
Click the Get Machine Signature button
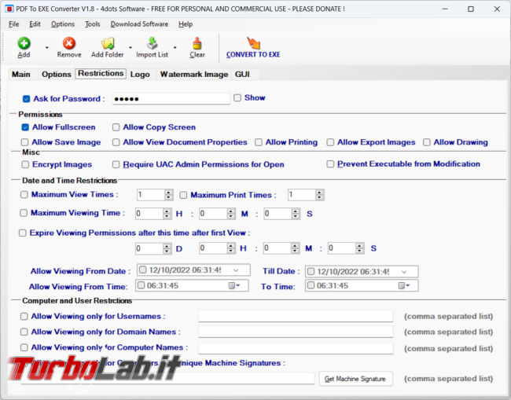pyautogui.click(x=355, y=379)
